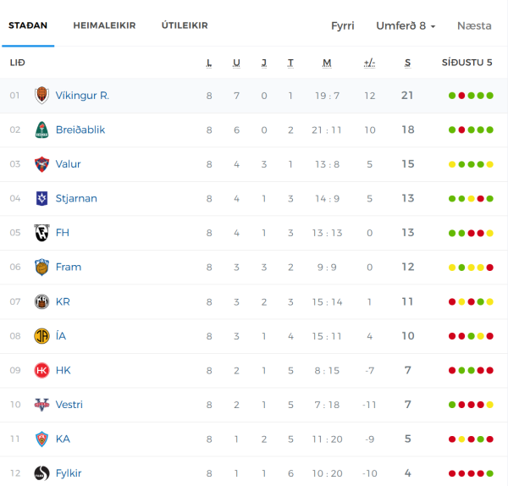
Task: Click the M goals column header
Action: coord(327,63)
